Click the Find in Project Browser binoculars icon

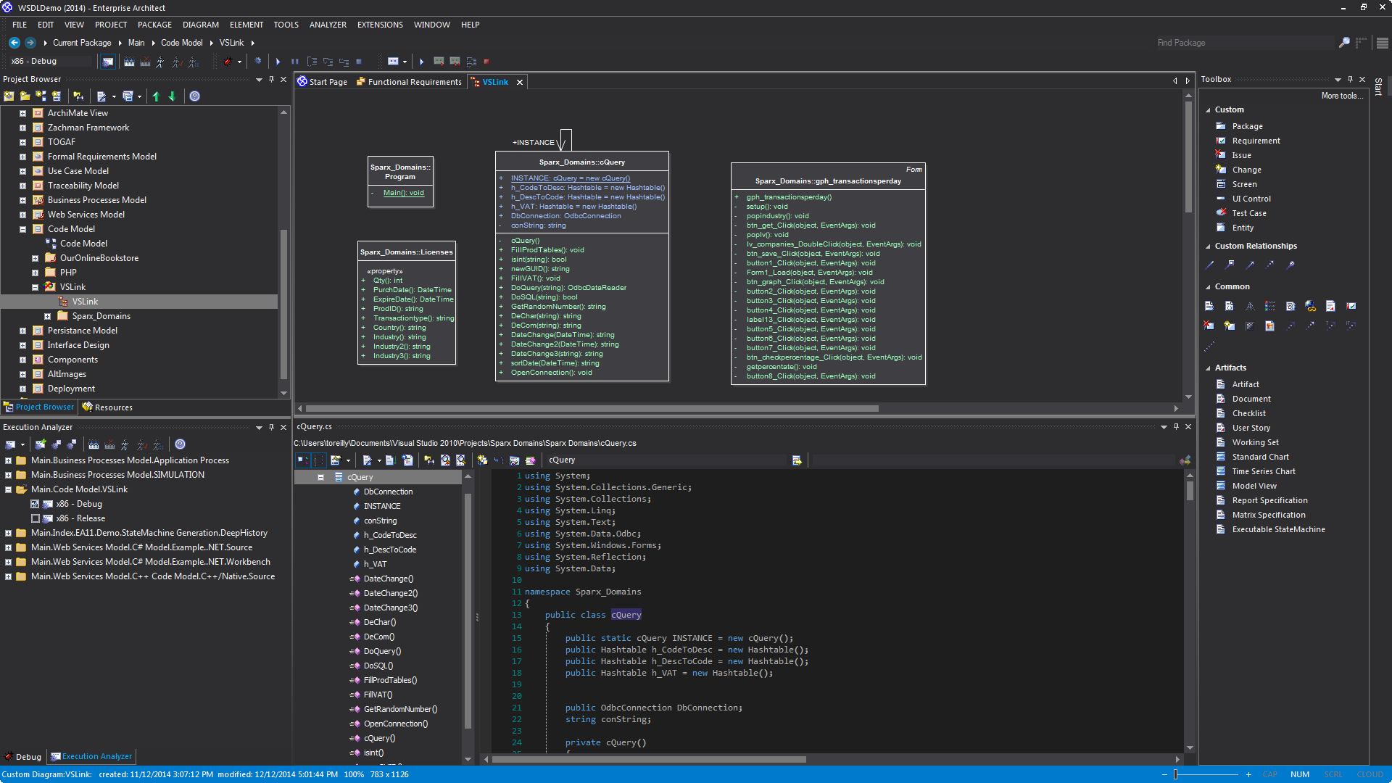coord(78,96)
